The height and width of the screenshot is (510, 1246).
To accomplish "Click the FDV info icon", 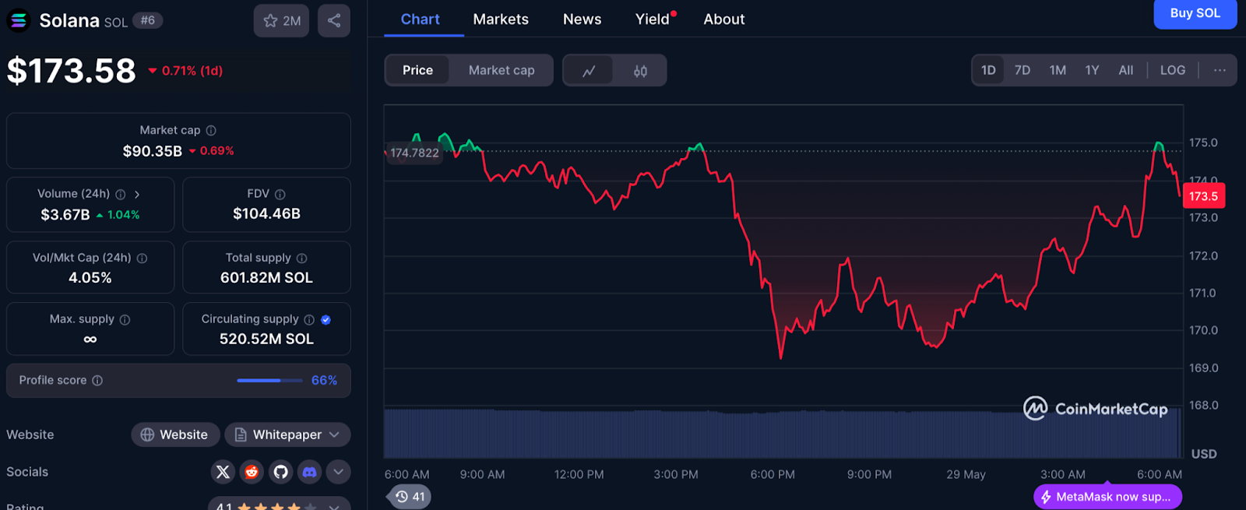I will click(280, 194).
